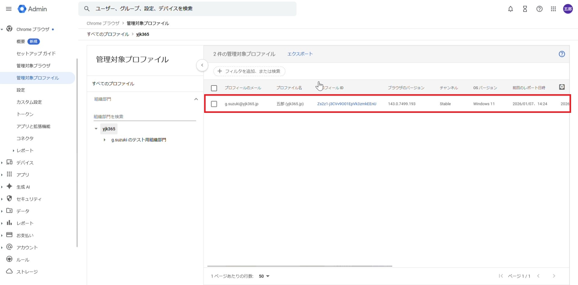578x285 pixels.
Task: Open column settings gear icon in table
Action: [562, 87]
